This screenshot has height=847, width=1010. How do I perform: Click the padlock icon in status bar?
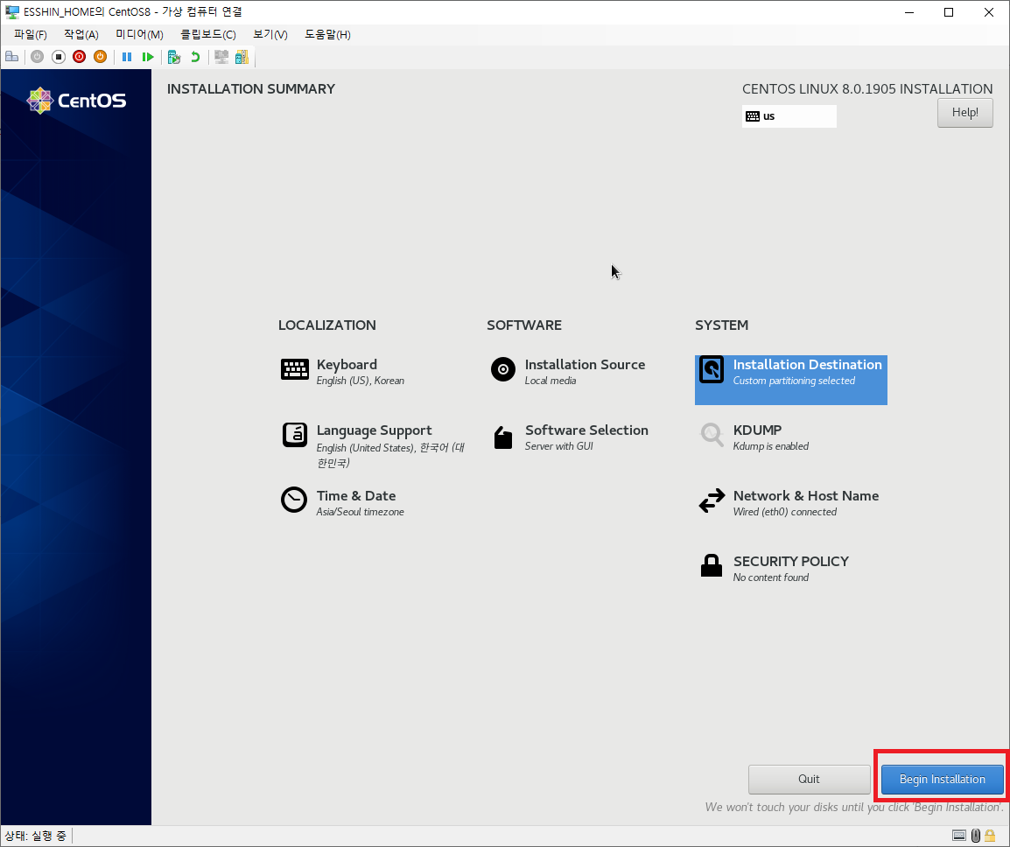coord(990,836)
